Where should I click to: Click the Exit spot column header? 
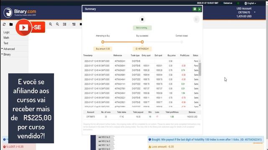pos(158,55)
